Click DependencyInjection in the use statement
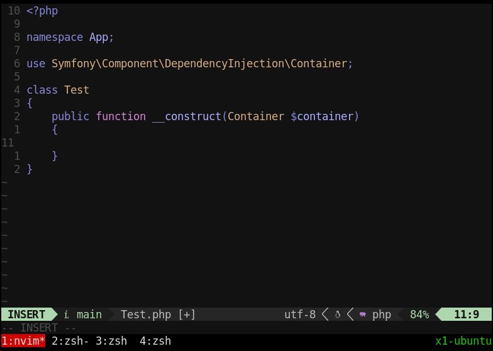The width and height of the screenshot is (493, 351). [224, 64]
